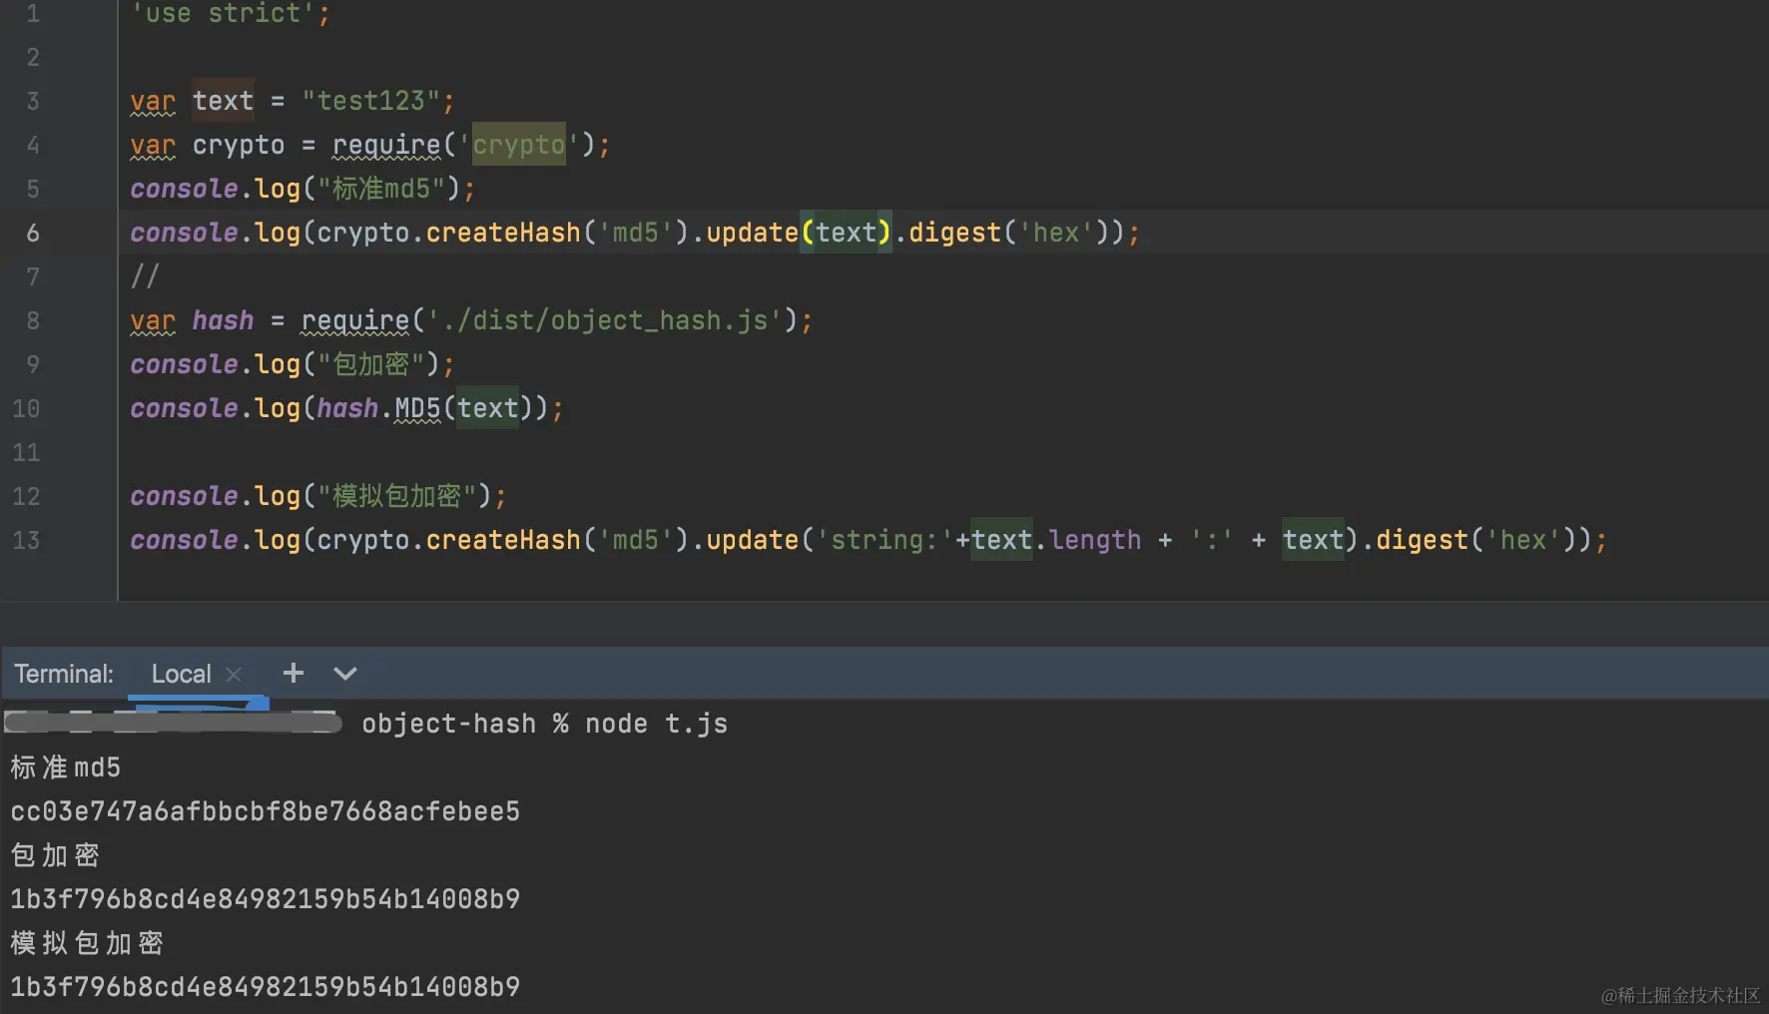Image resolution: width=1769 pixels, height=1014 pixels.
Task: Click the node t.js command in terminal
Action: pyautogui.click(x=656, y=724)
